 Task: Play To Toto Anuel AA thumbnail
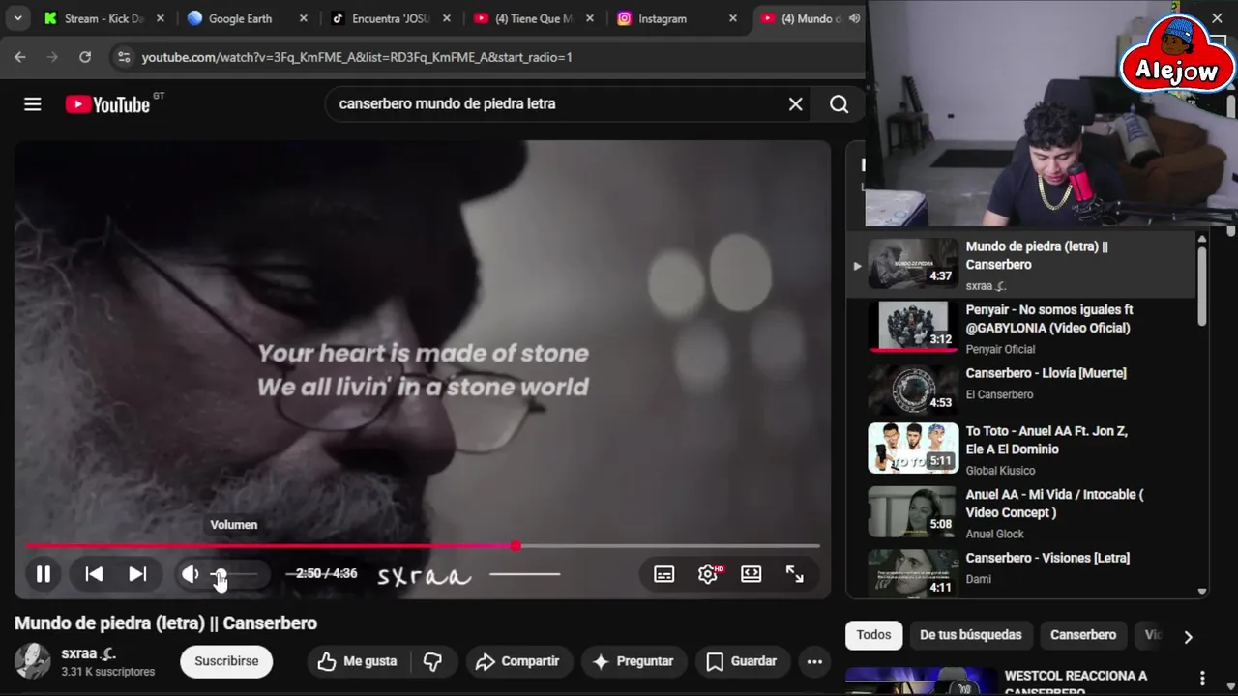coord(913,448)
